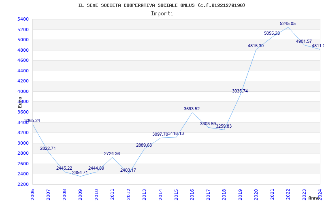Select the 3365.24 data label

(x=32, y=120)
